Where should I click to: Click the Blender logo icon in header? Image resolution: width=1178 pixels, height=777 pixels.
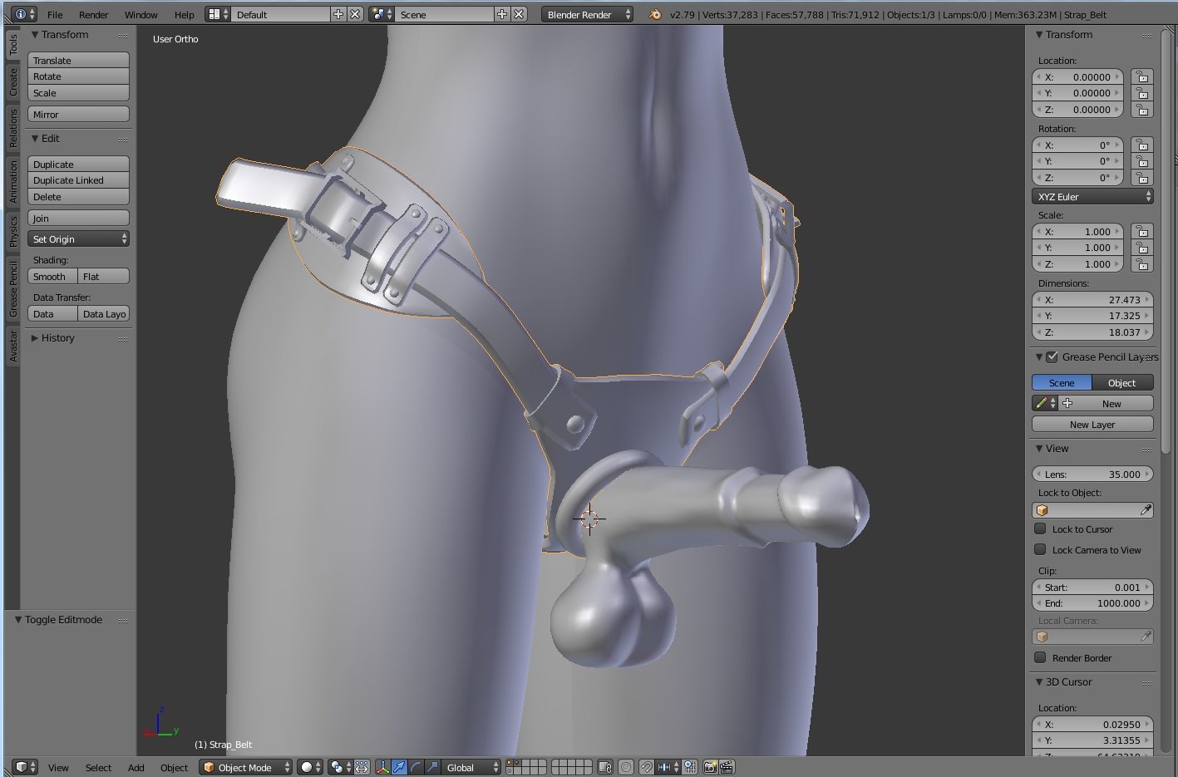click(655, 14)
